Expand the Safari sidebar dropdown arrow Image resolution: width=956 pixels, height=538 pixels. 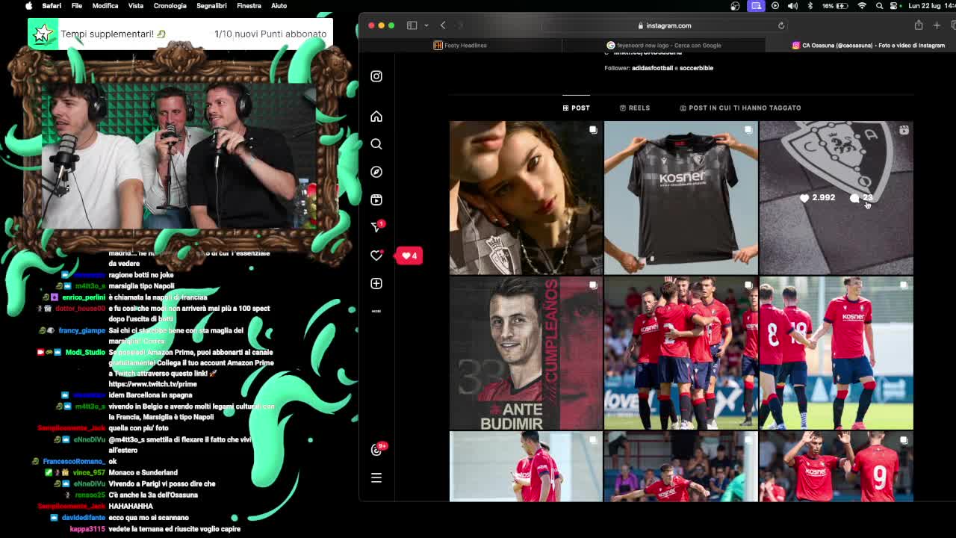click(426, 25)
